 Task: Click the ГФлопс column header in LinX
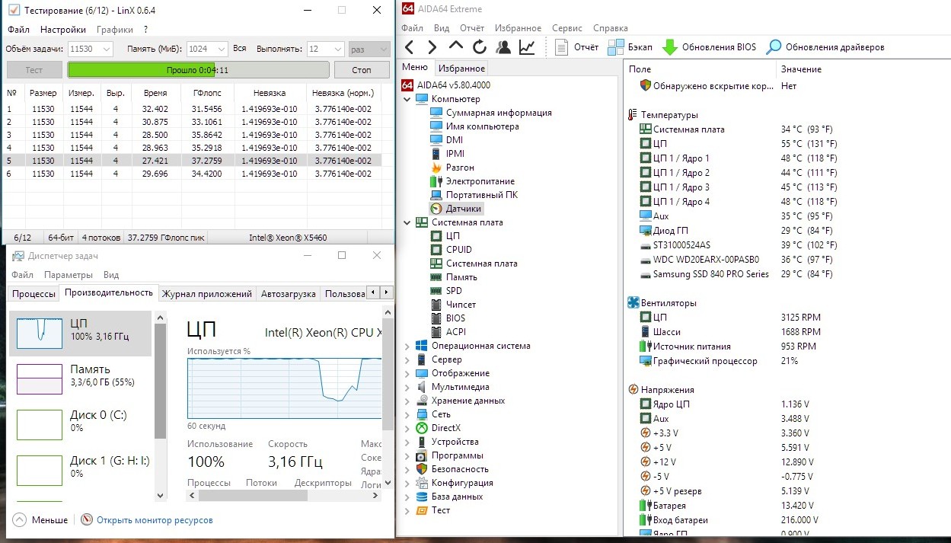click(x=207, y=93)
